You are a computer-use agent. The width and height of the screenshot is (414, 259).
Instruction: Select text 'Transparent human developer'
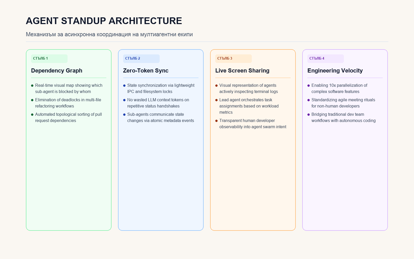pyautogui.click(x=247, y=121)
